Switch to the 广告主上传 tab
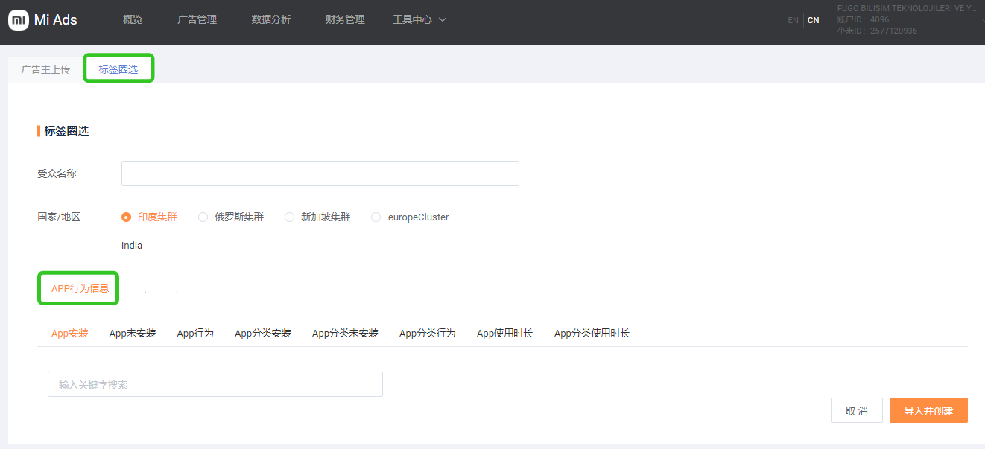 pyautogui.click(x=45, y=69)
